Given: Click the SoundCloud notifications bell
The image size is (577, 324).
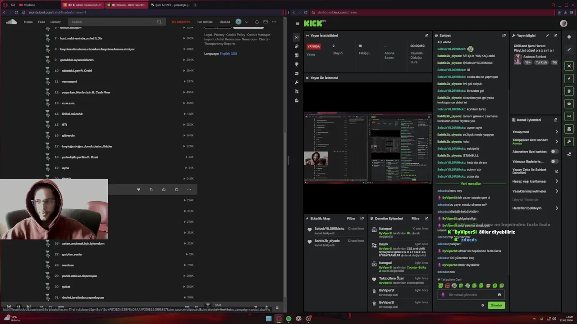Looking at the screenshot, I should (x=257, y=22).
